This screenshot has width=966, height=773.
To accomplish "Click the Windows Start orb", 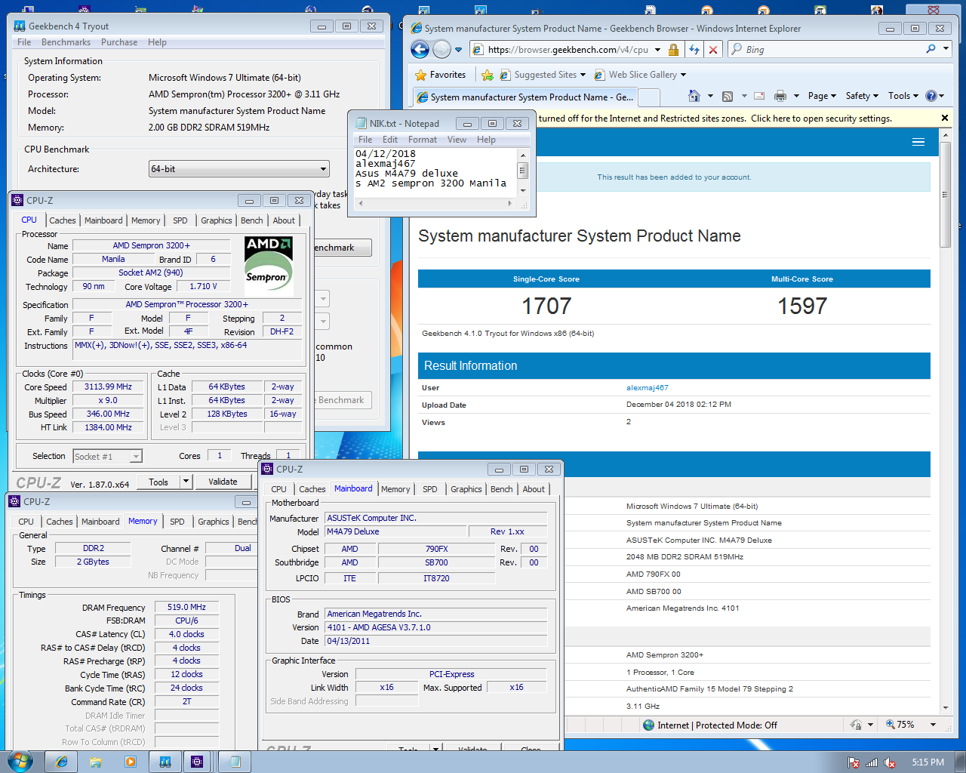I will (20, 761).
